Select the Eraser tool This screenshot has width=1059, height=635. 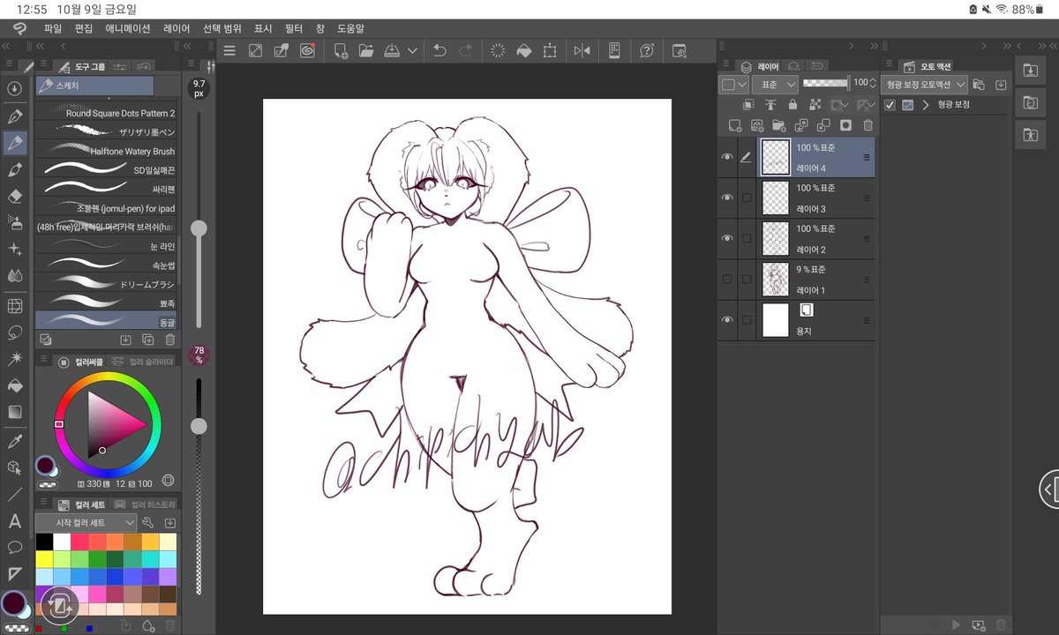pyautogui.click(x=14, y=196)
